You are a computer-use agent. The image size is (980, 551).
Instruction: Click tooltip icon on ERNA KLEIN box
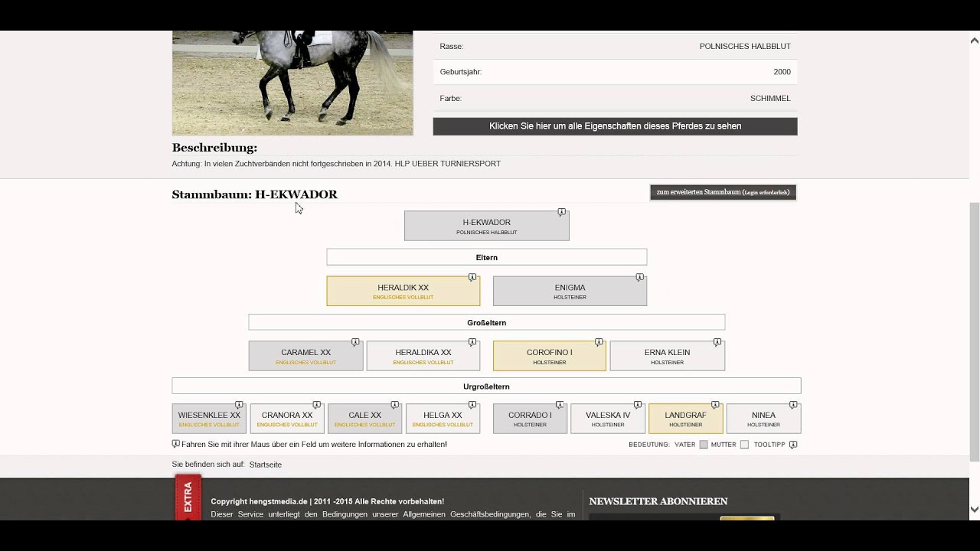717,342
